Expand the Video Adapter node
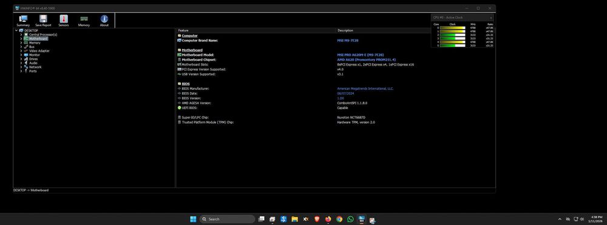 (x=21, y=51)
